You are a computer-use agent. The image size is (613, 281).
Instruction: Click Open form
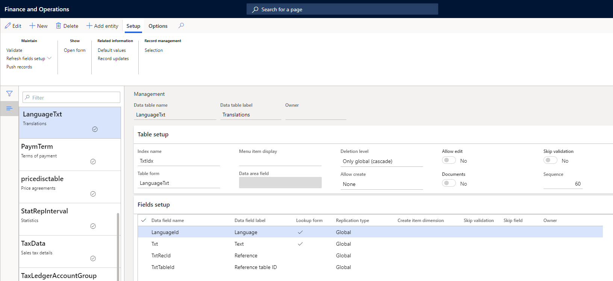[75, 50]
